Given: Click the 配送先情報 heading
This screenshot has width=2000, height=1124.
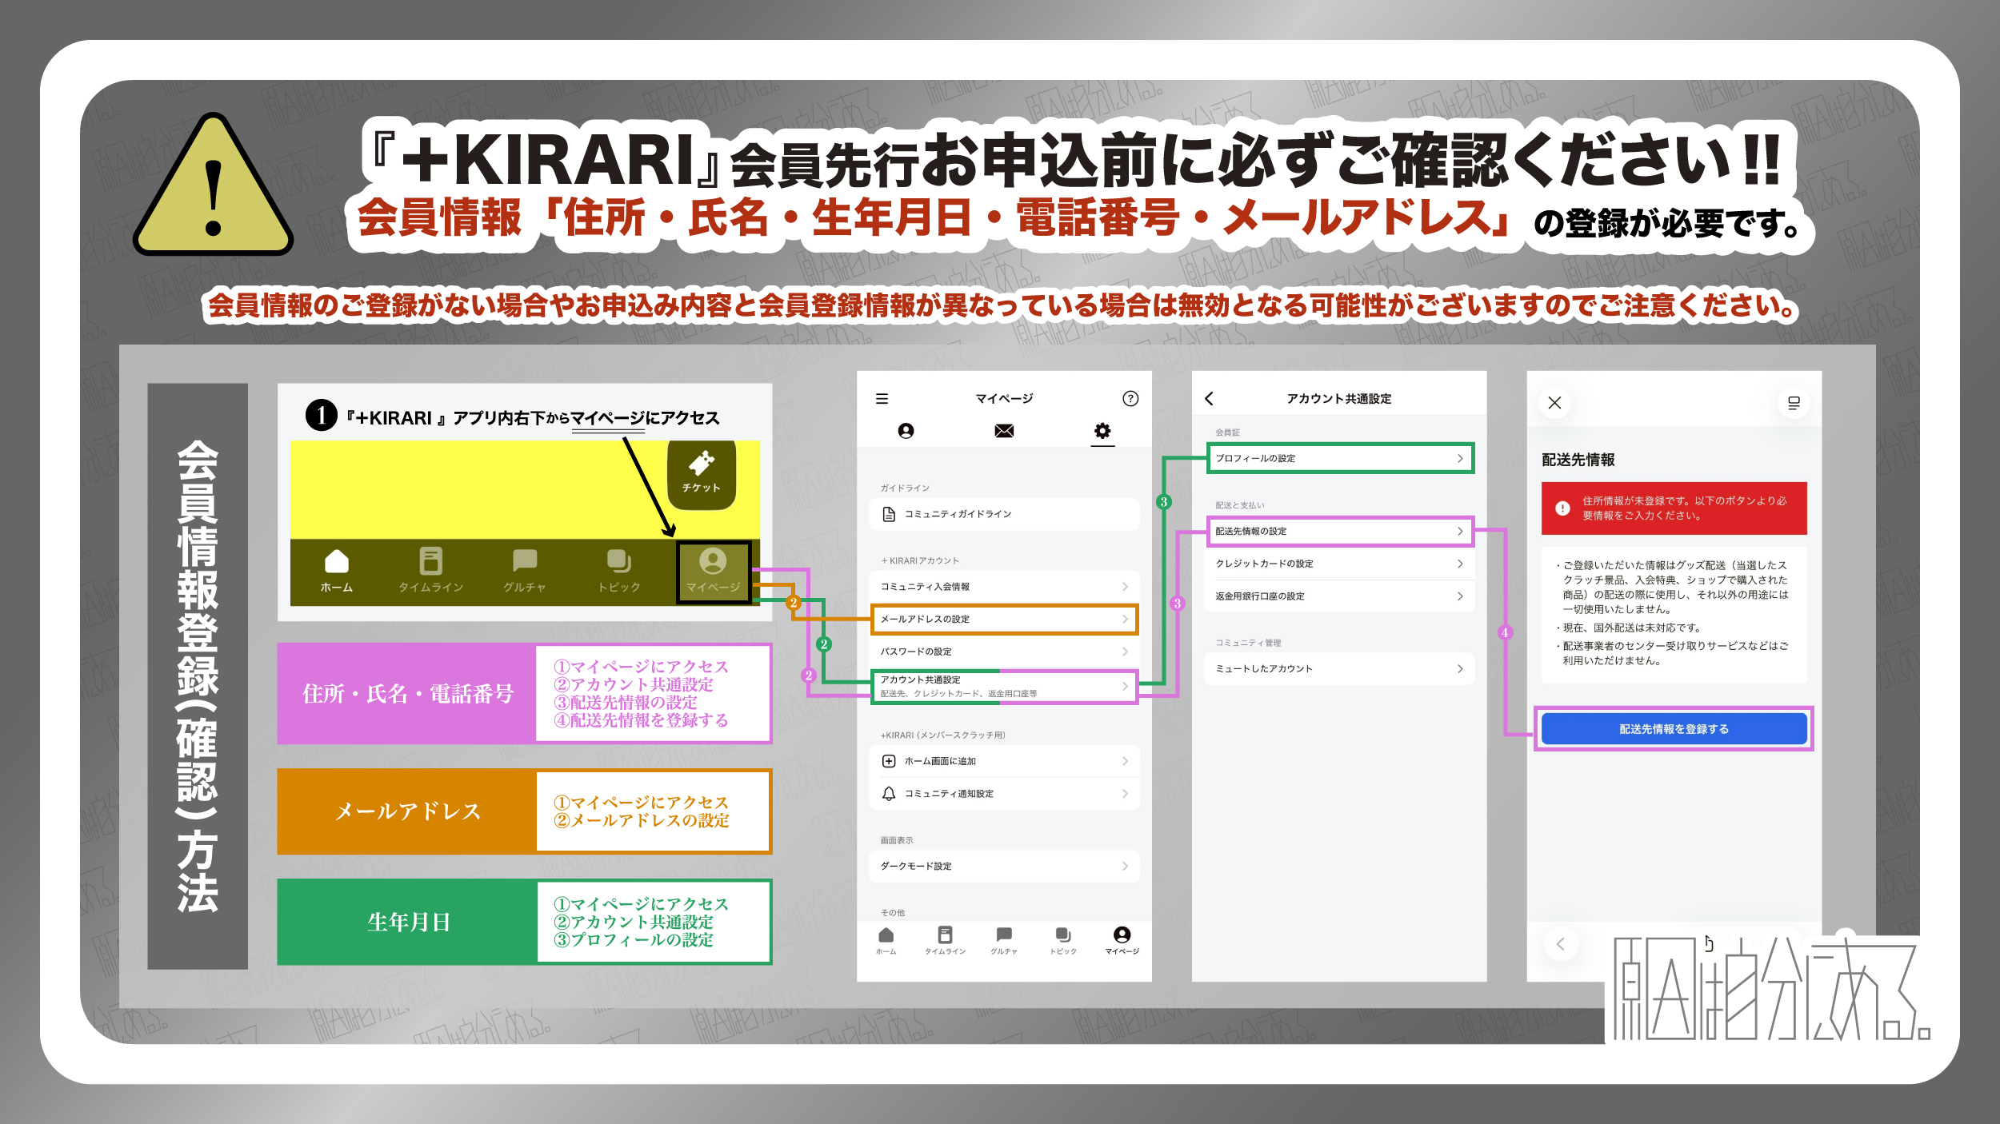Looking at the screenshot, I should click(x=1578, y=460).
